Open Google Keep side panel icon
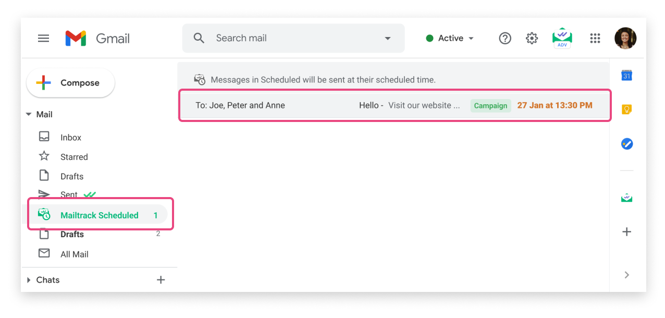This screenshot has height=318, width=665. [626, 109]
